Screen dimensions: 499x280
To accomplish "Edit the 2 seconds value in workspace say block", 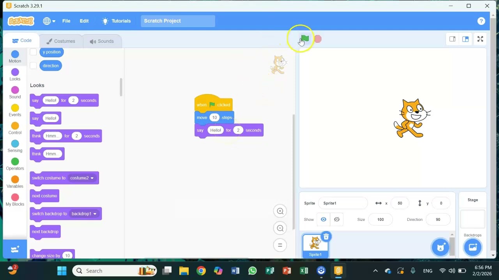I will [x=238, y=130].
